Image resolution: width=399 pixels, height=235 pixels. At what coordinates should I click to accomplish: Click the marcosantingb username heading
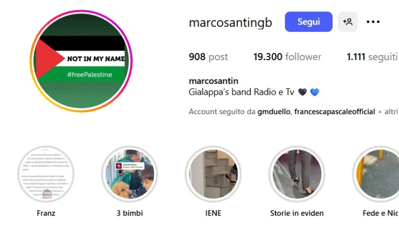(x=230, y=22)
